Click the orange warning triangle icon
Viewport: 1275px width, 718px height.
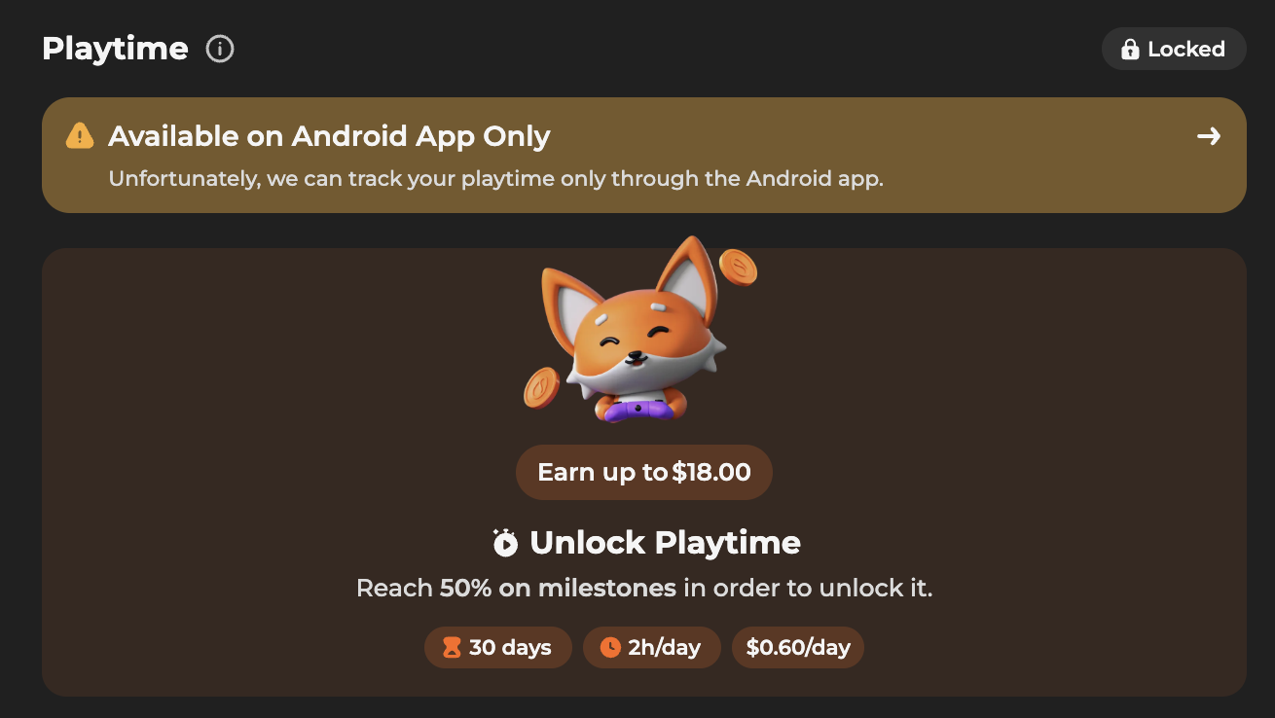click(80, 136)
